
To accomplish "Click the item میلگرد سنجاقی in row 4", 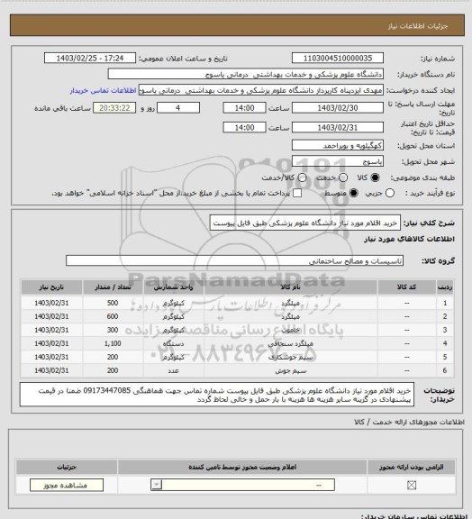I will tap(290, 343).
